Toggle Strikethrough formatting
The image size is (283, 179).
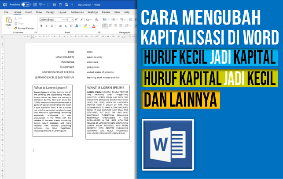pos(60,26)
